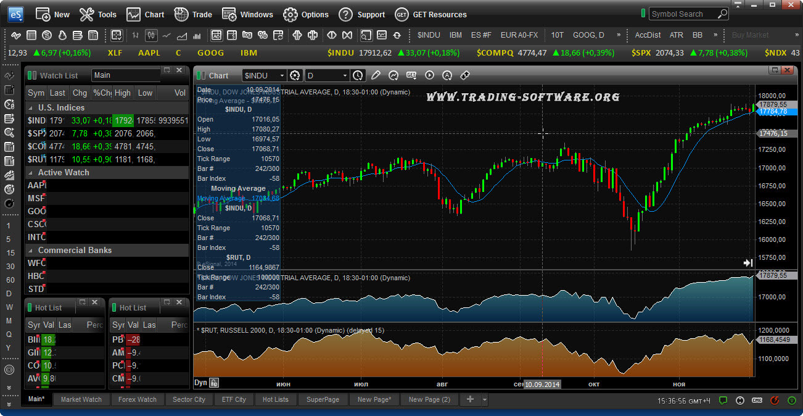Viewport: 803px width, 416px height.
Task: Open the Trade menu
Action: [x=193, y=14]
